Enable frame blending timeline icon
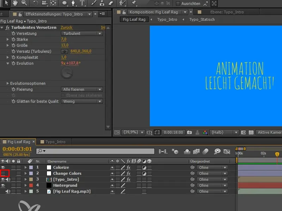The image size is (282, 211). (x=196, y=152)
